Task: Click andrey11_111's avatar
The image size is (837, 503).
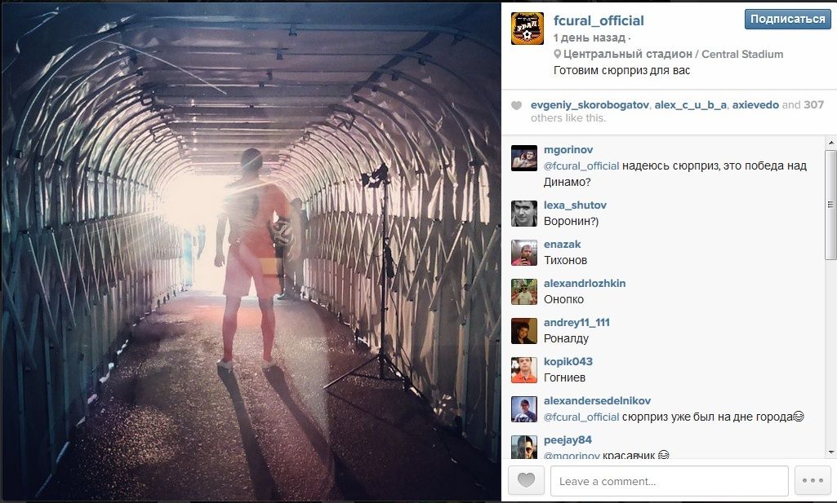Action: pos(524,331)
